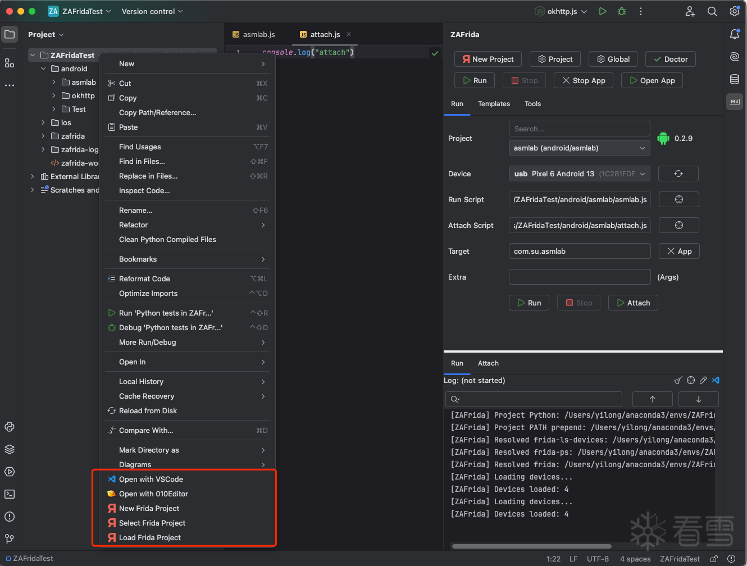
Task: Open the asmlab (android/asmlab) project dropdown
Action: (580, 148)
